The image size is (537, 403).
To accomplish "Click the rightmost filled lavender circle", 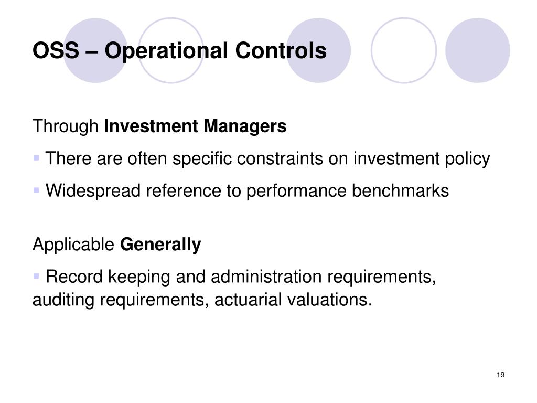I will [x=478, y=50].
